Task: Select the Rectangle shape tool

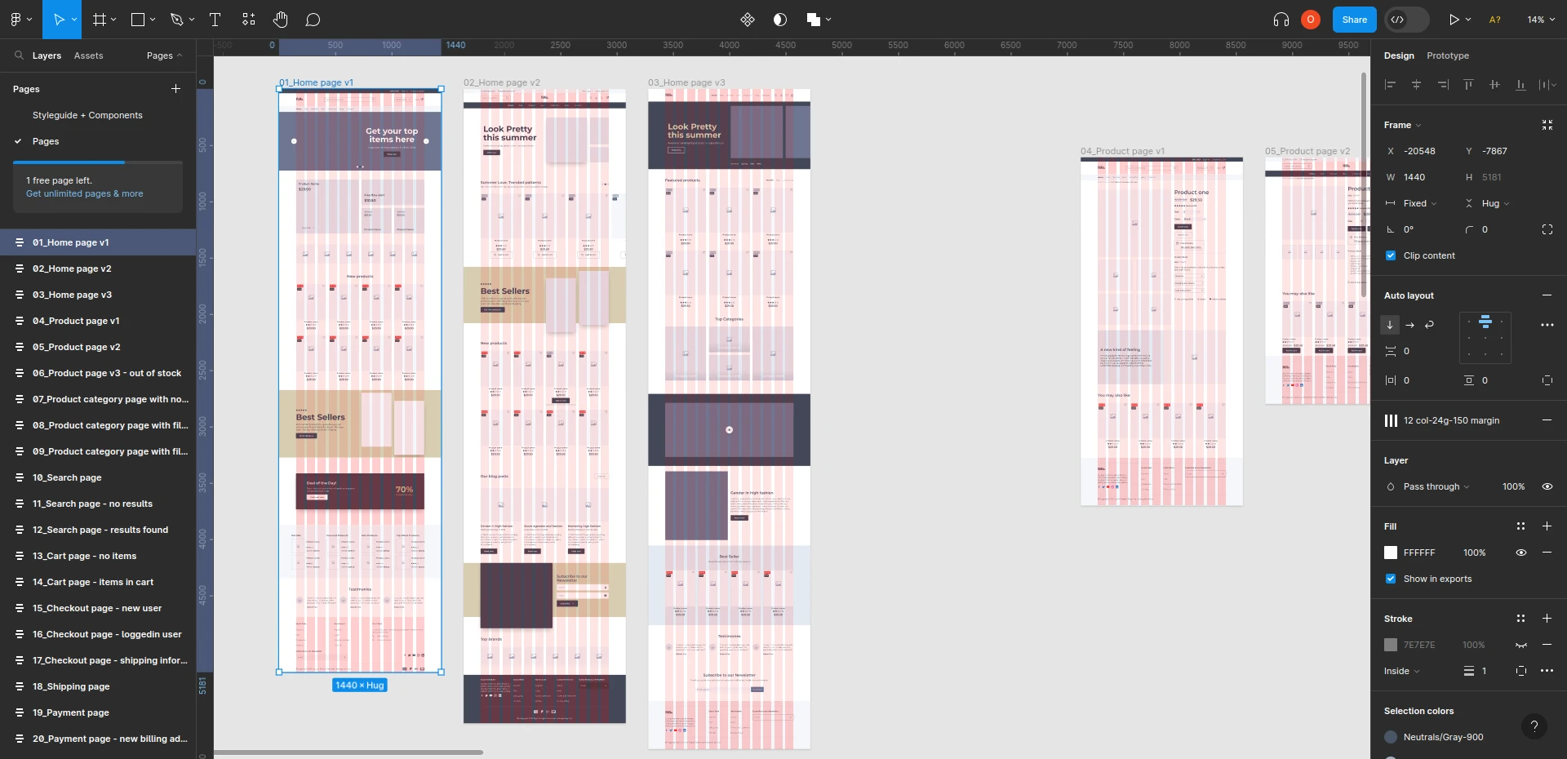Action: [136, 20]
